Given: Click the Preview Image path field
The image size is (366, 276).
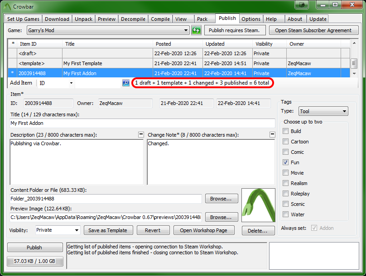Looking at the screenshot, I should pyautogui.click(x=106, y=217).
